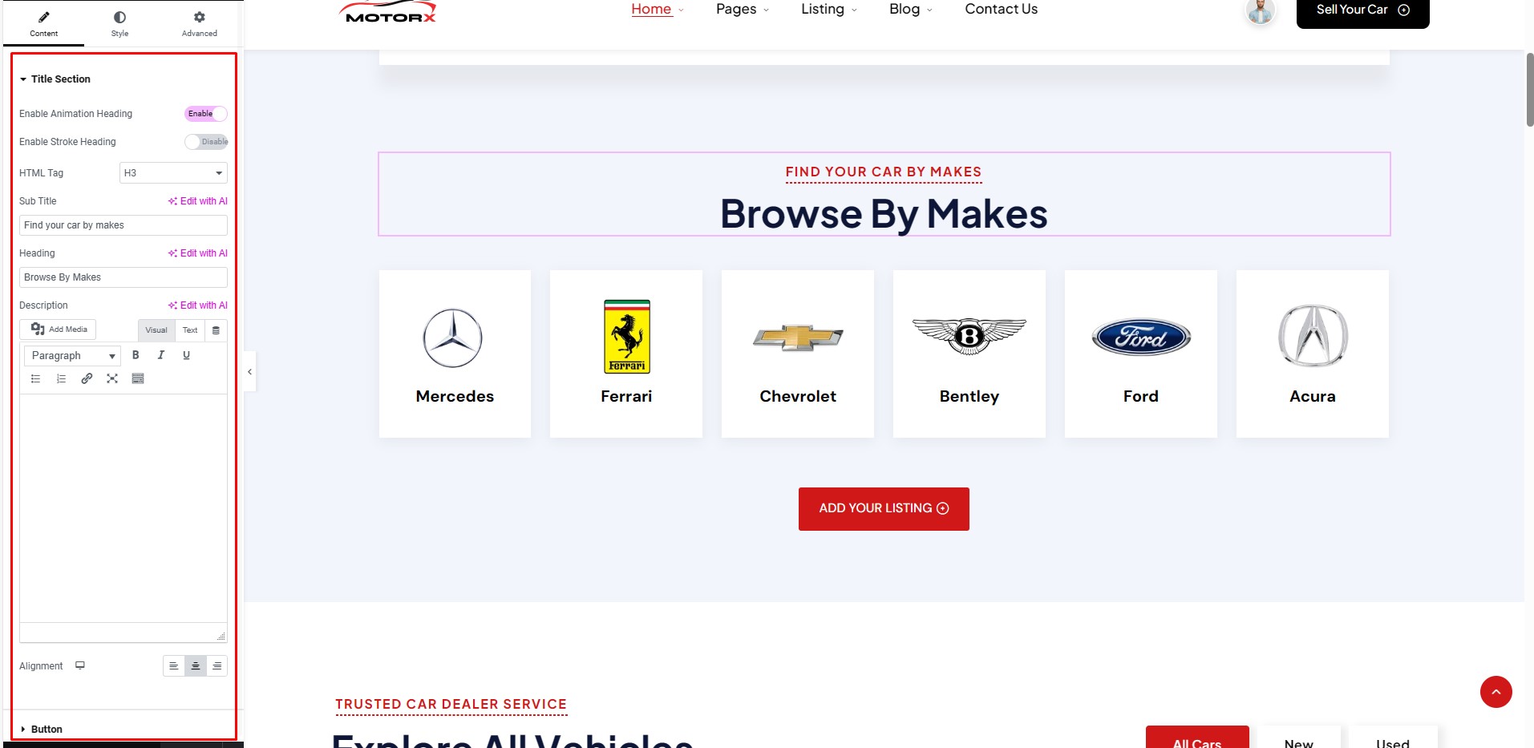Click the MotorX logo
The width and height of the screenshot is (1534, 748).
pos(389,11)
